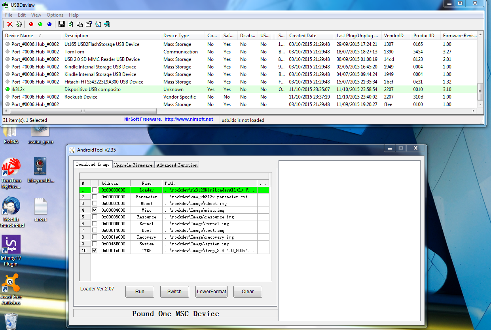Select the biteynos10 desktop icon
491x330 pixels.
(x=40, y=170)
